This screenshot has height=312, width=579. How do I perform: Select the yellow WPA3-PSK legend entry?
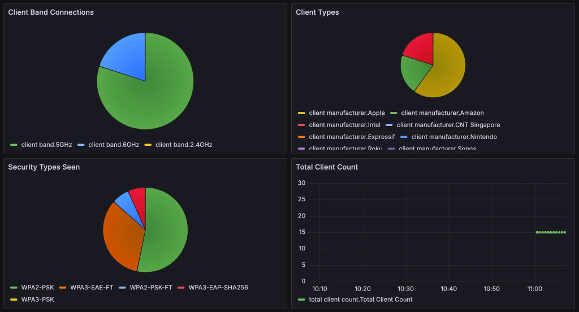click(x=37, y=300)
